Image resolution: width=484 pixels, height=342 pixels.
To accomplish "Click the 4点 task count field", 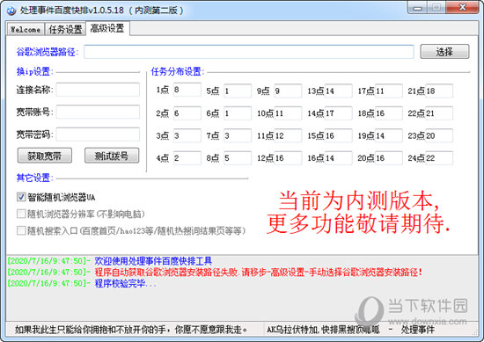I will 187,158.
